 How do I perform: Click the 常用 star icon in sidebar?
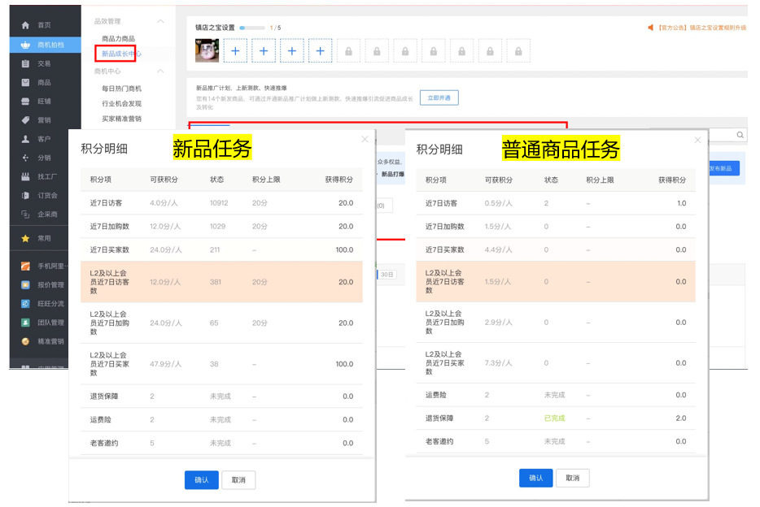click(x=24, y=238)
